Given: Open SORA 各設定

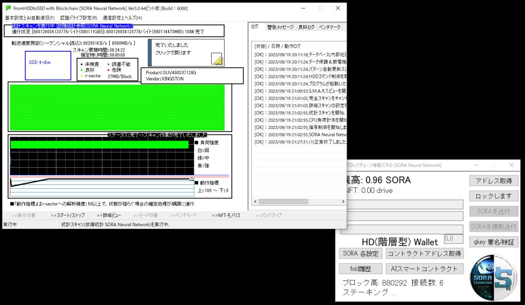Looking at the screenshot, I should tap(360, 253).
